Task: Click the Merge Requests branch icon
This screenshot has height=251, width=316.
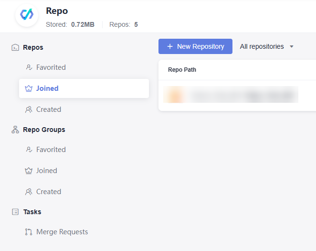Action: [29, 232]
